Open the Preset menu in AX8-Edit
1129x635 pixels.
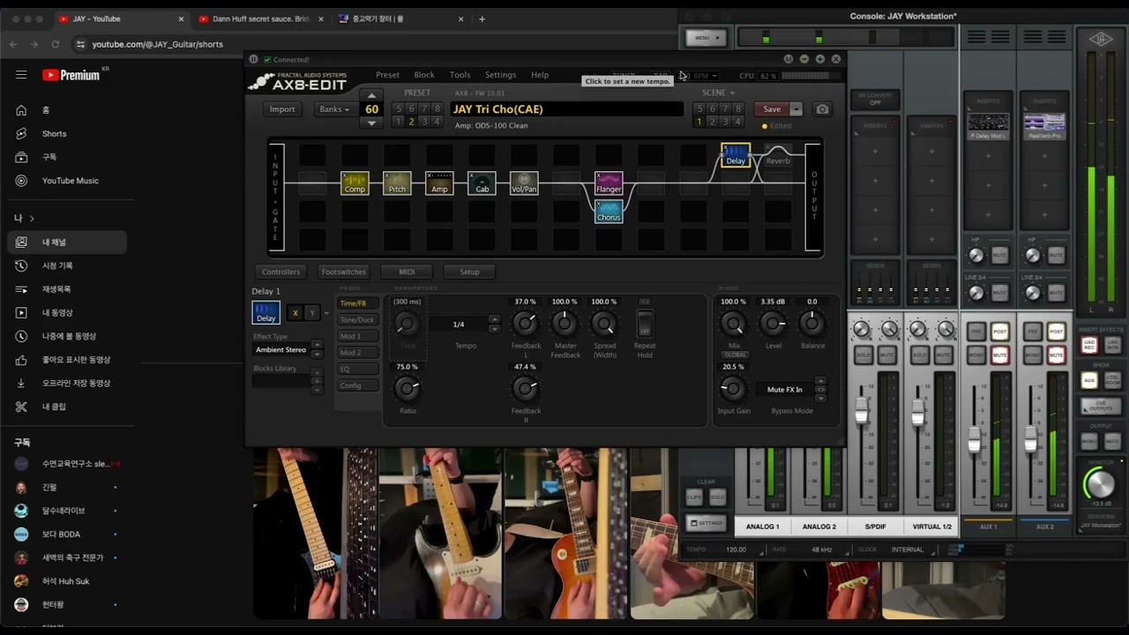tap(387, 75)
